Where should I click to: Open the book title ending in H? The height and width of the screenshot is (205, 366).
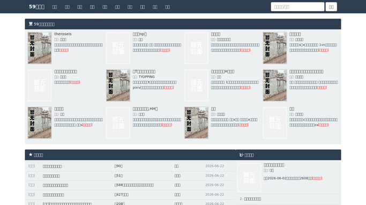pos(222,72)
